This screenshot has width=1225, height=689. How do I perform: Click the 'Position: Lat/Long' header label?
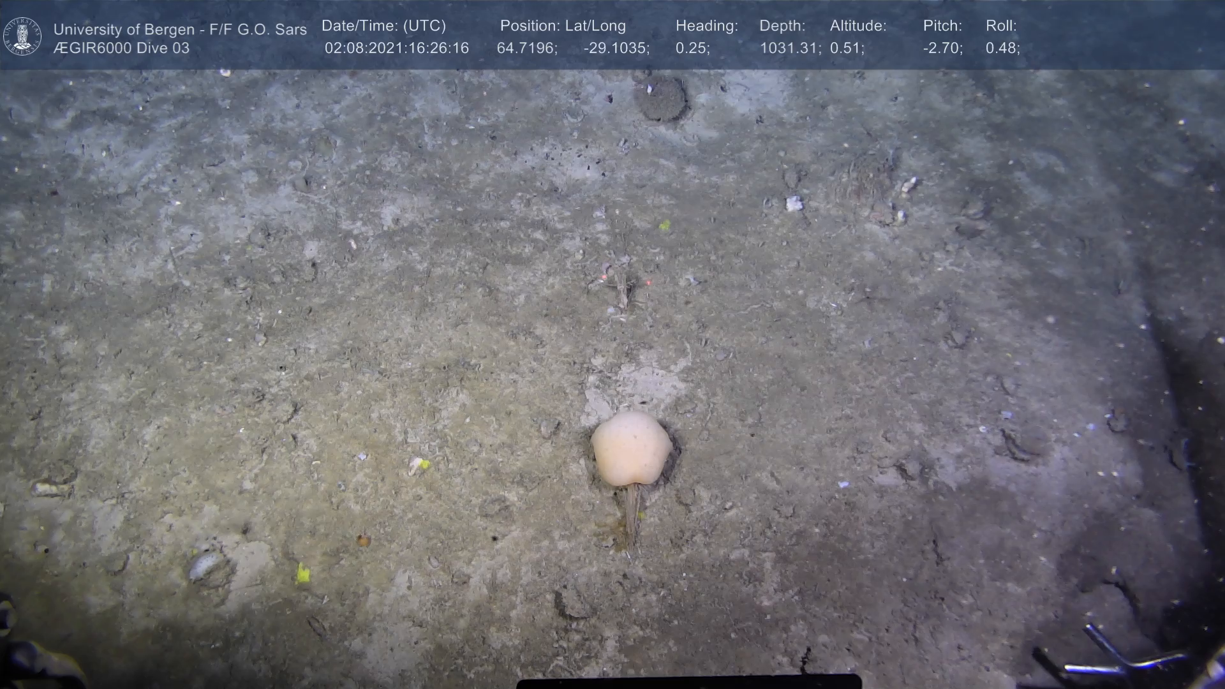click(x=563, y=26)
